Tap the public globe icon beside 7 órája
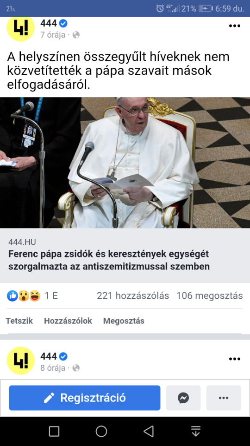250x446 pixels. click(x=76, y=35)
